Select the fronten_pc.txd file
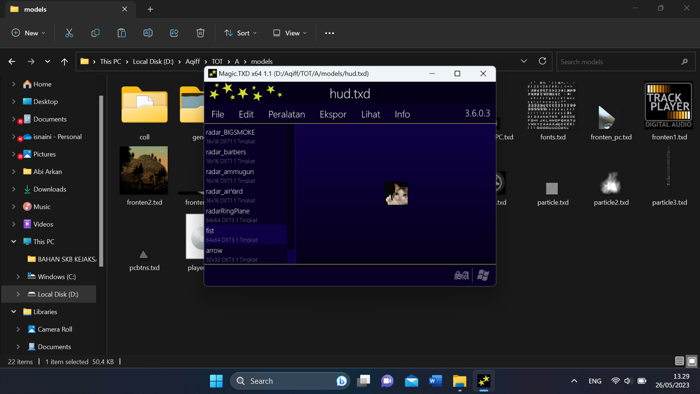The image size is (700, 394). (611, 122)
